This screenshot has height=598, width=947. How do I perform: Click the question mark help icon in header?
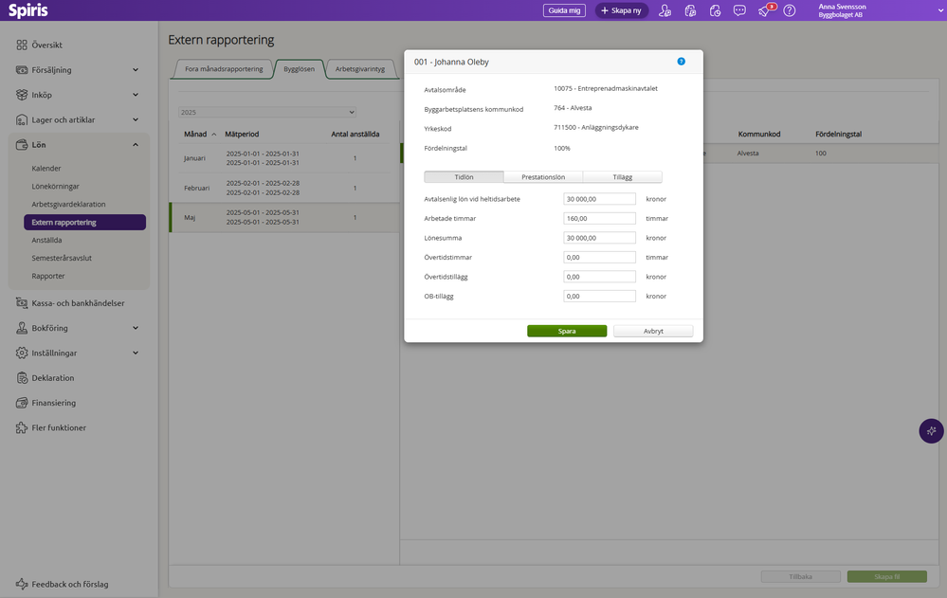click(x=789, y=10)
